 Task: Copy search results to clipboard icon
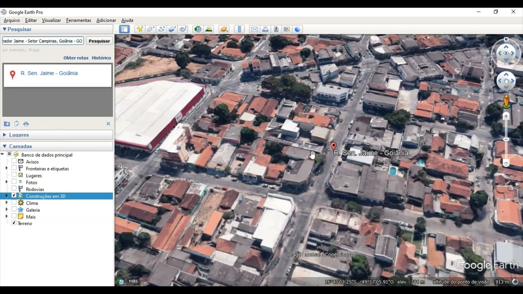click(16, 124)
